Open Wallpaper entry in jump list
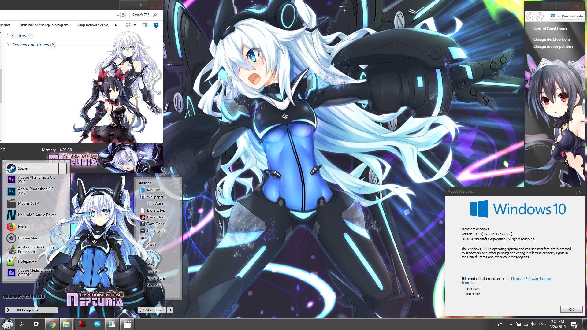Screen dimensions: 587x330 pyautogui.click(x=154, y=197)
